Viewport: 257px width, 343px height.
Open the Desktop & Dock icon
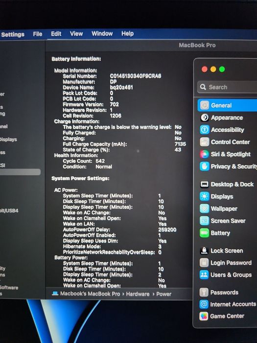click(x=204, y=184)
